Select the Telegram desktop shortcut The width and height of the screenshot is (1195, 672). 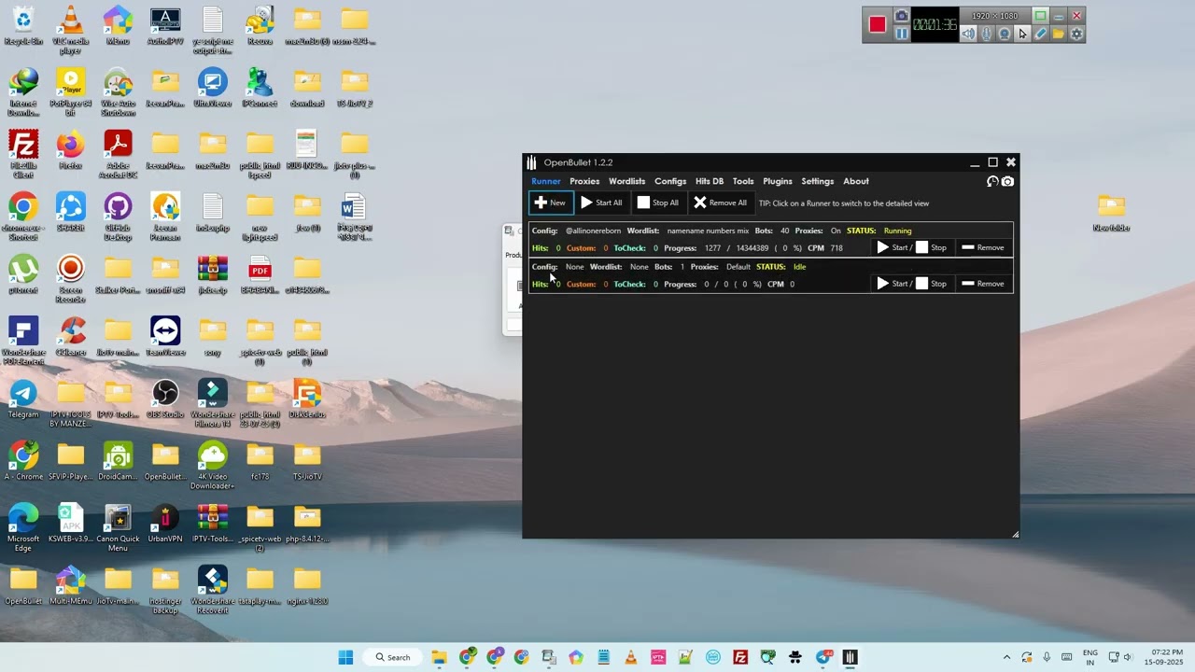tap(23, 399)
